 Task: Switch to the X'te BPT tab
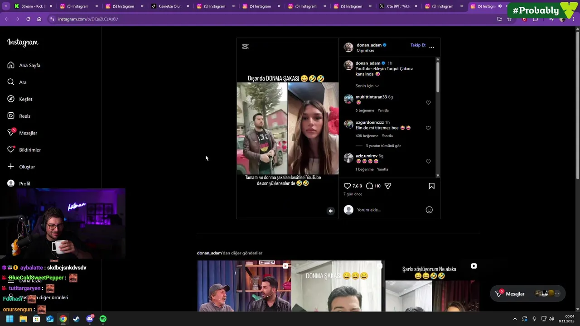click(x=398, y=6)
